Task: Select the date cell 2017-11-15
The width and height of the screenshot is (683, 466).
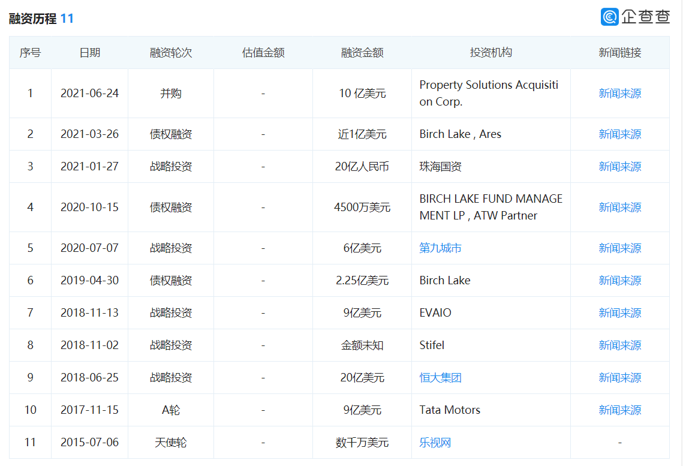Action: pos(90,410)
